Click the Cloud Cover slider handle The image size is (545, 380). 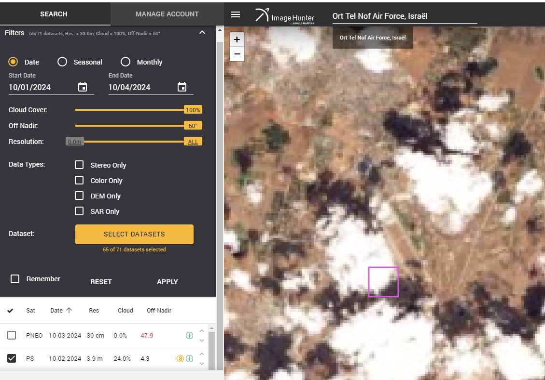pyautogui.click(x=193, y=110)
